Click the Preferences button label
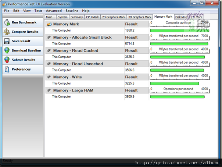Screen dimensions: 222x167 click(x=21, y=69)
